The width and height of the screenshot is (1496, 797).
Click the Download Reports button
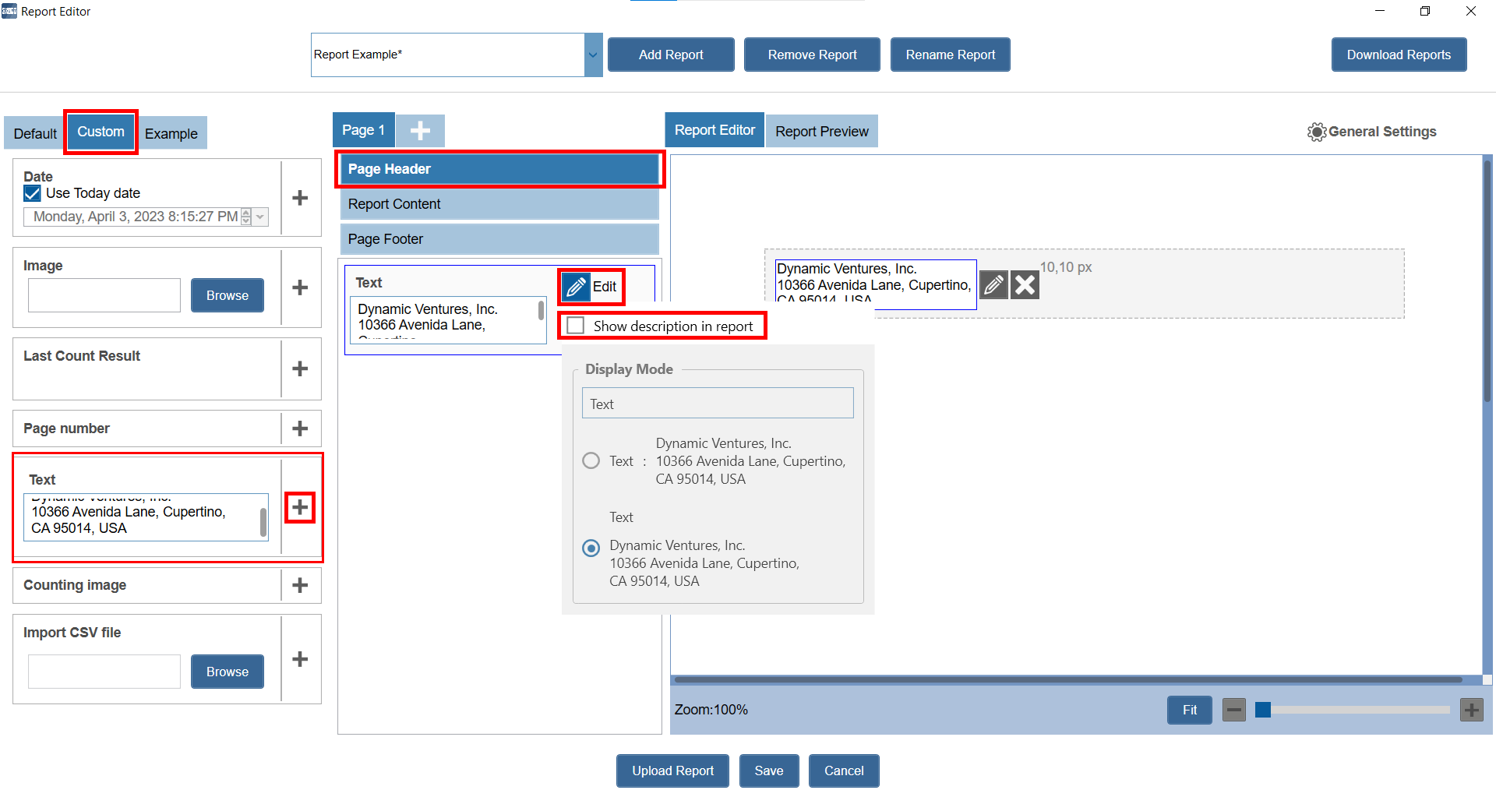1398,55
